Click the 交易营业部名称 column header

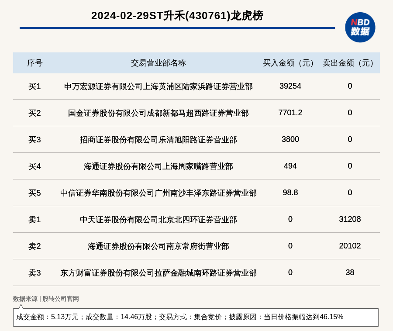click(158, 63)
